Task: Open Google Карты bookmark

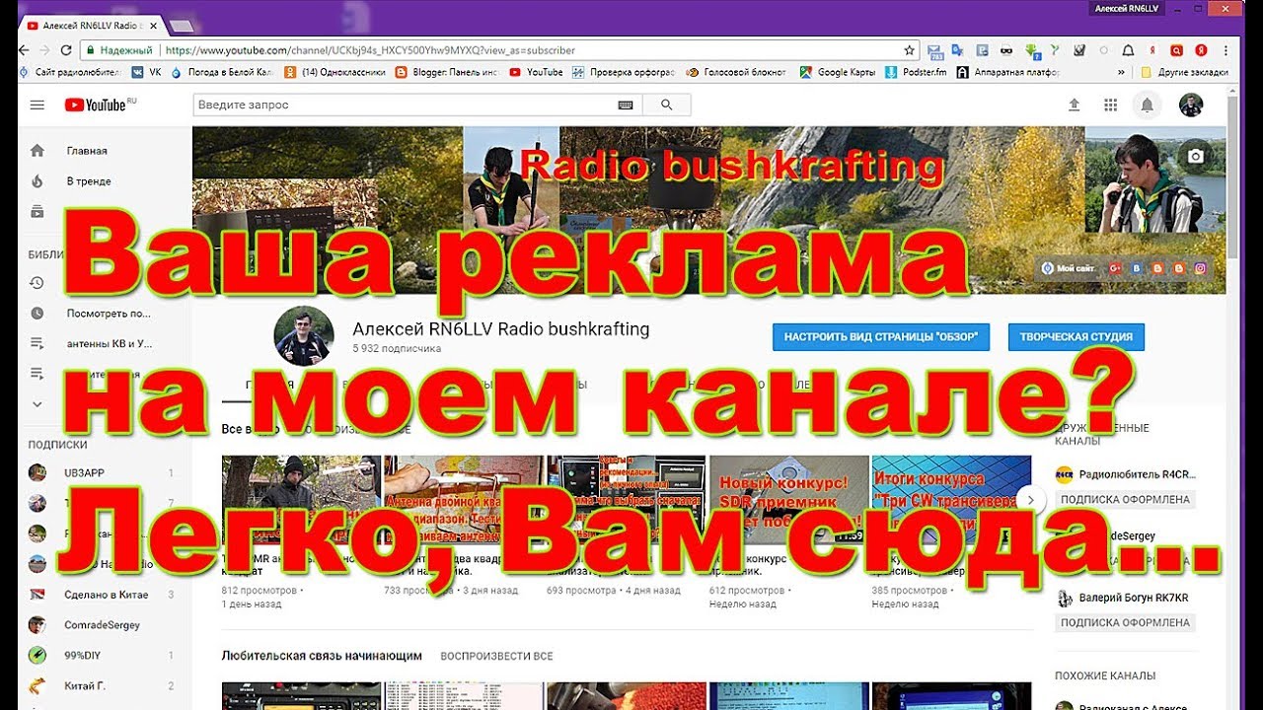Action: (x=838, y=72)
